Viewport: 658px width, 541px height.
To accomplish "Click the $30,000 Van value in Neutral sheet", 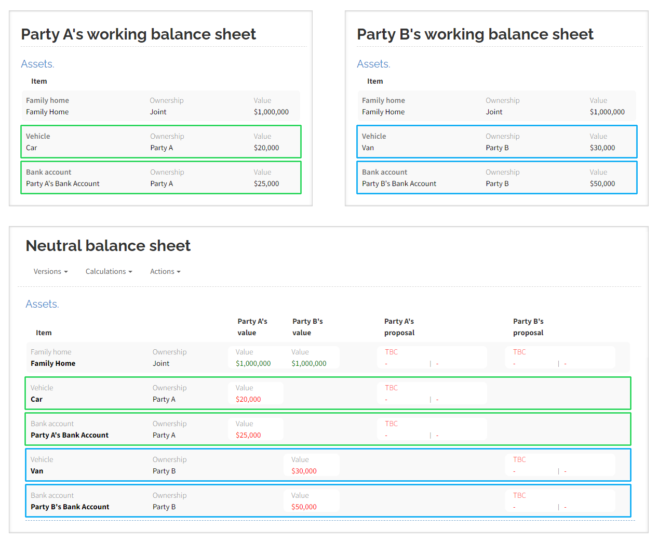I will coord(304,471).
